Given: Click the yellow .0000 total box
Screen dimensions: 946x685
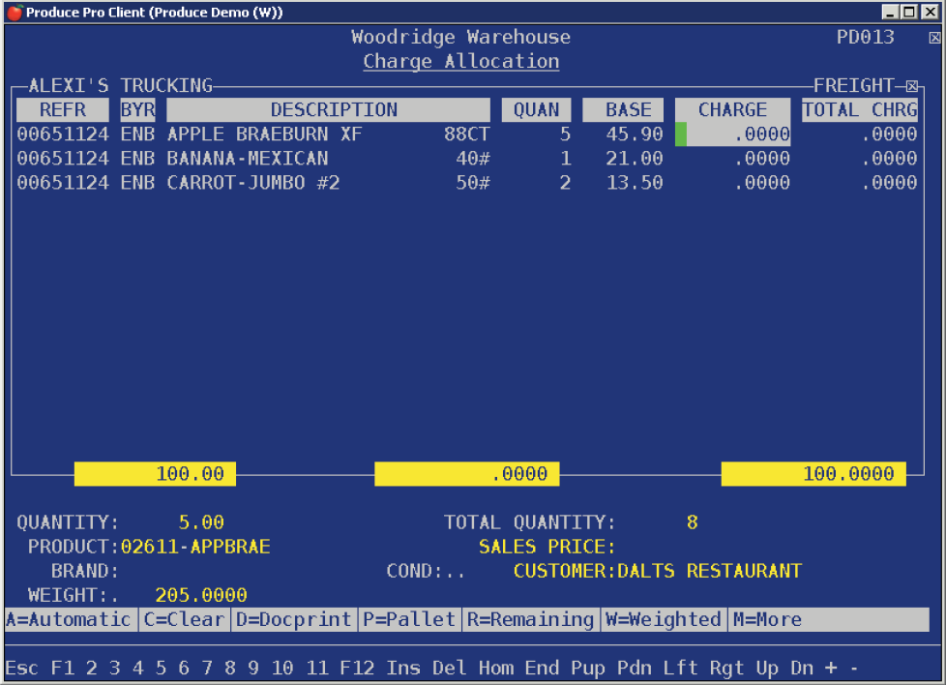Looking at the screenshot, I should click(x=467, y=474).
